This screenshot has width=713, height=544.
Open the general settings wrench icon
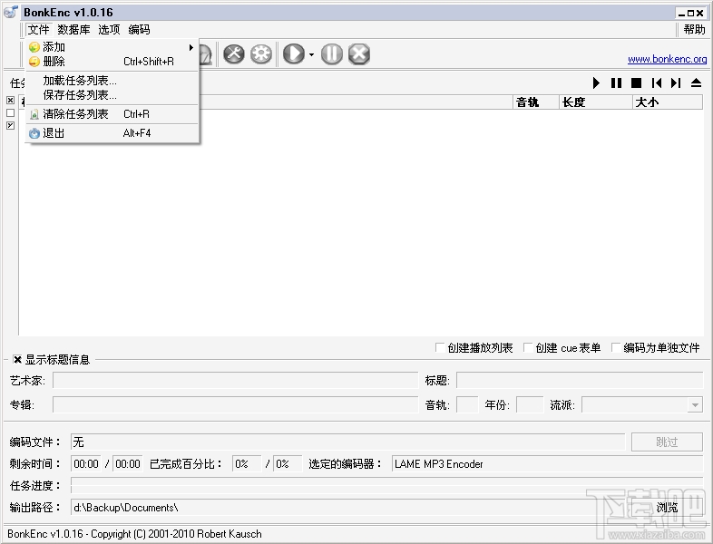[x=234, y=54]
